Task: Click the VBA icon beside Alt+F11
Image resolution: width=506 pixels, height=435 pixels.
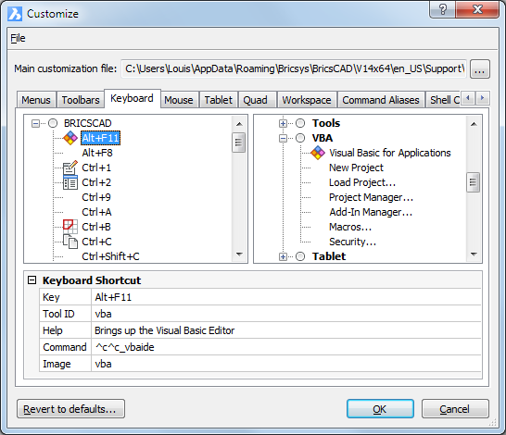Action: (x=70, y=138)
